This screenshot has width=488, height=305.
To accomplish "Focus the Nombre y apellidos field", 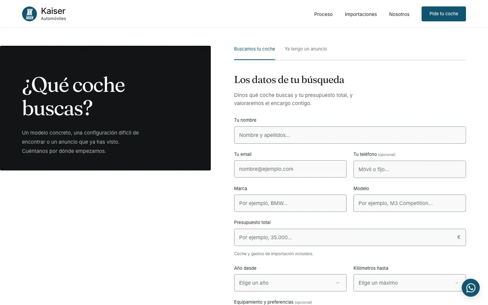I will (x=350, y=135).
